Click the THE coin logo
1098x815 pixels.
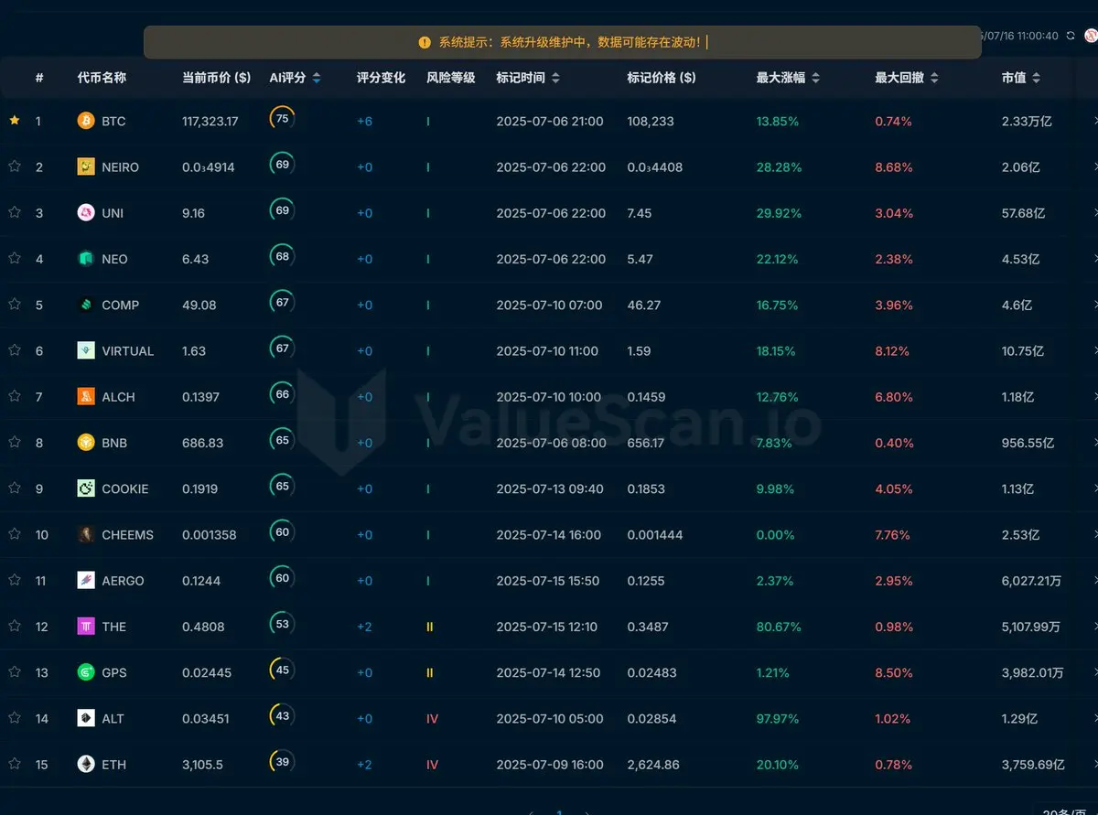(x=86, y=627)
